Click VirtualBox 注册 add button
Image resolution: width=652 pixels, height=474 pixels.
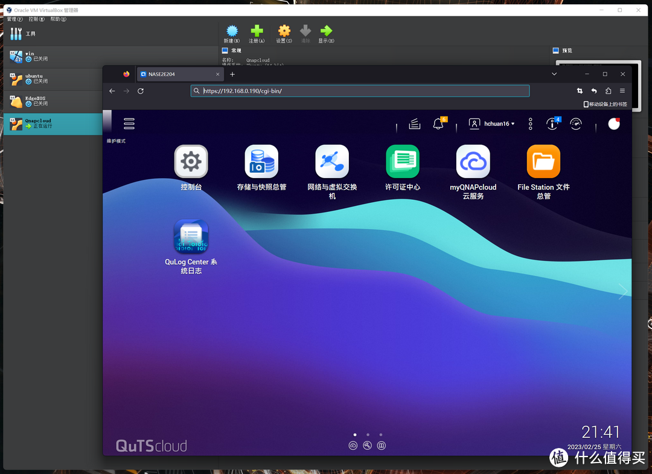tap(257, 34)
